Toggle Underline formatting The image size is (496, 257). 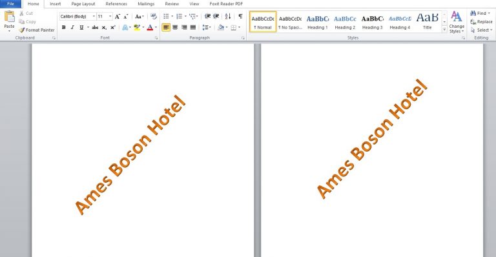(x=81, y=28)
